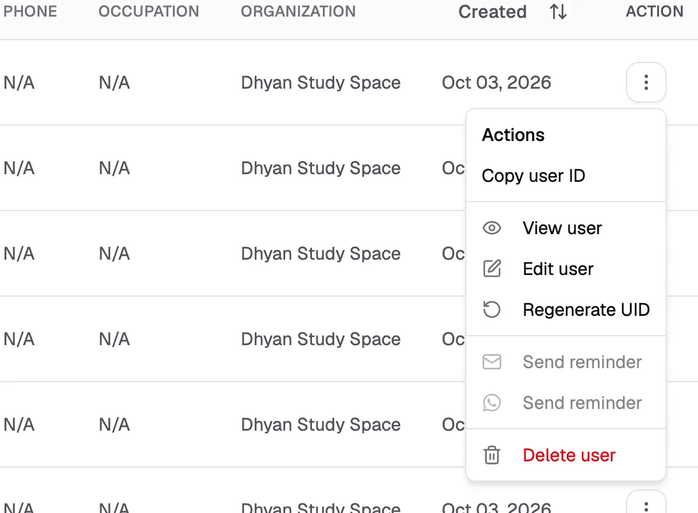Click the Created column header label
The width and height of the screenshot is (698, 513).
(493, 11)
